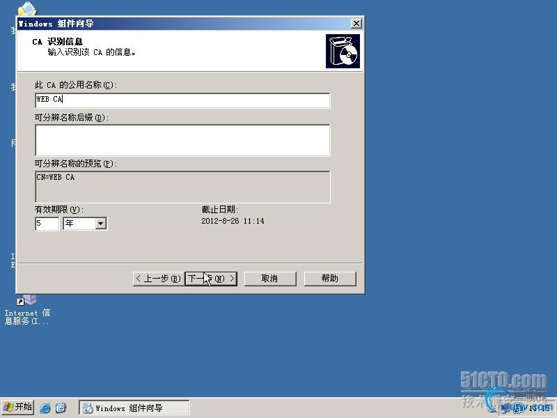Click the 帮助 (Help) button
The image size is (557, 418).
[330, 279]
